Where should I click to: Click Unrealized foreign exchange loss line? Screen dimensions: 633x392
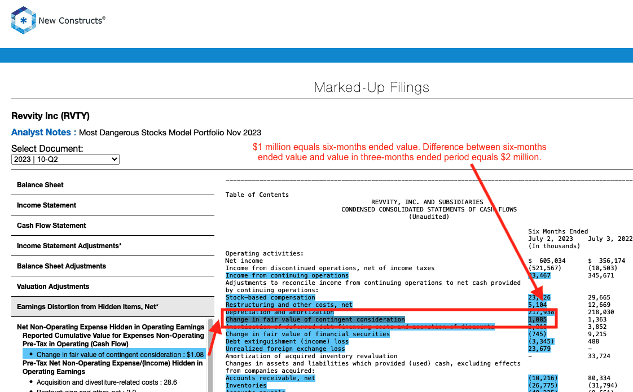click(285, 349)
